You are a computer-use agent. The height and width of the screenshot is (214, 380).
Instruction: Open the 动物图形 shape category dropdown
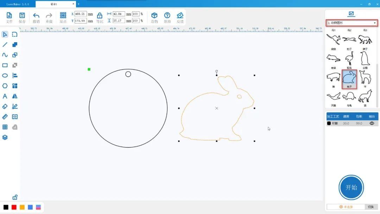[351, 23]
